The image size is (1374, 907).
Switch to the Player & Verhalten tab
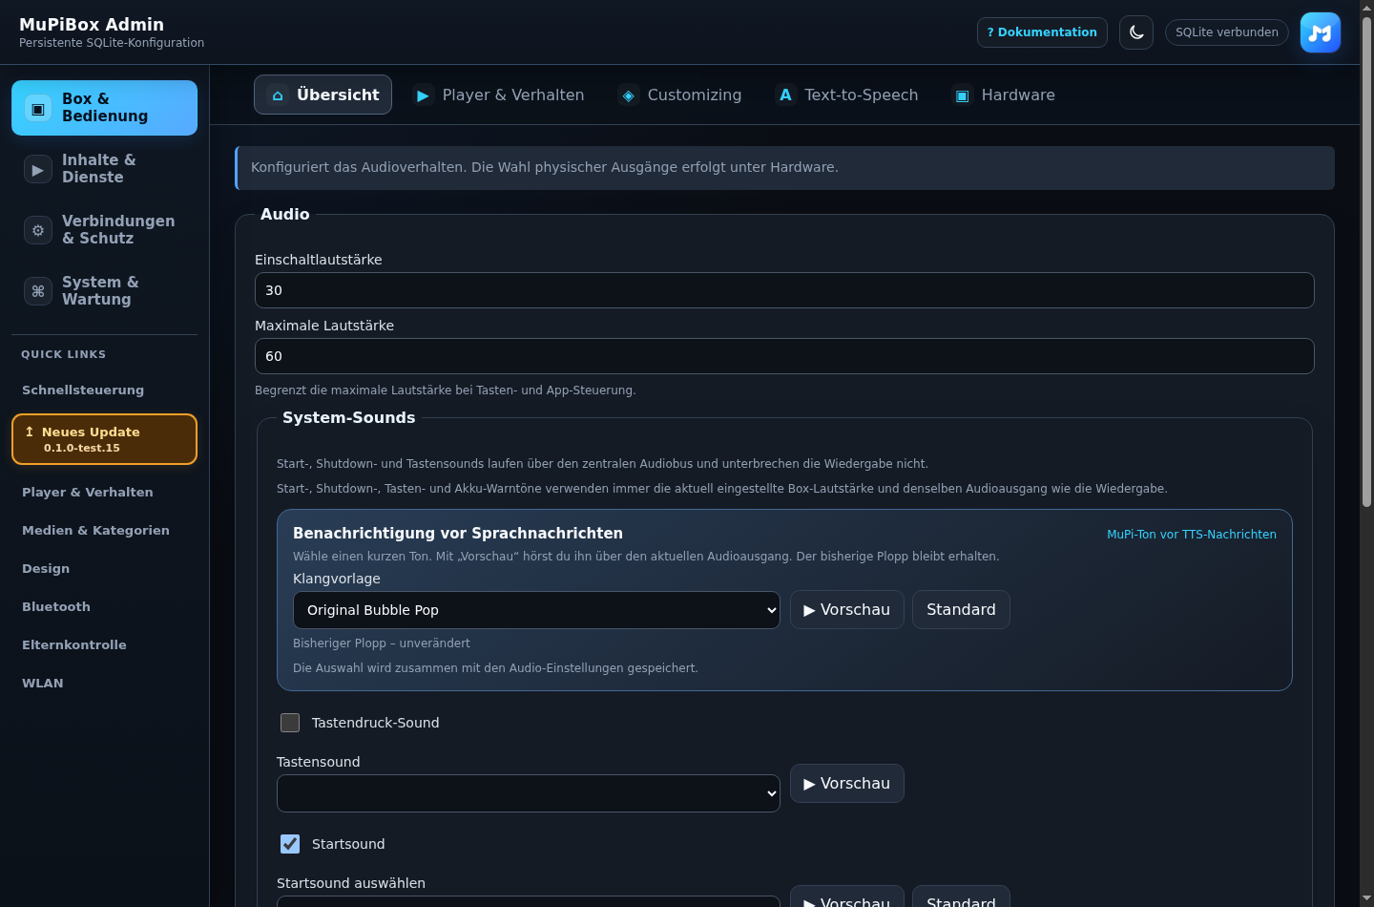pyautogui.click(x=498, y=95)
